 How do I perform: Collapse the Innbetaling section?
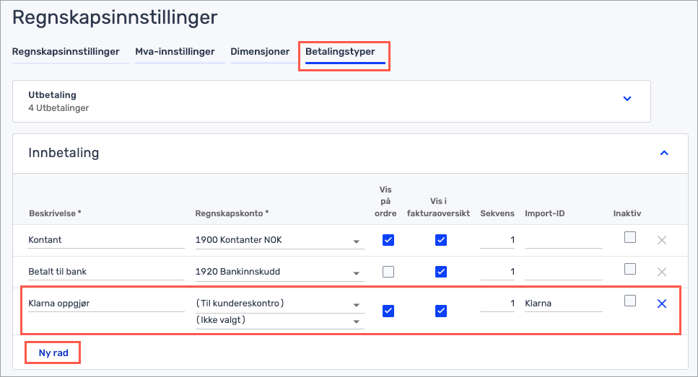coord(664,153)
